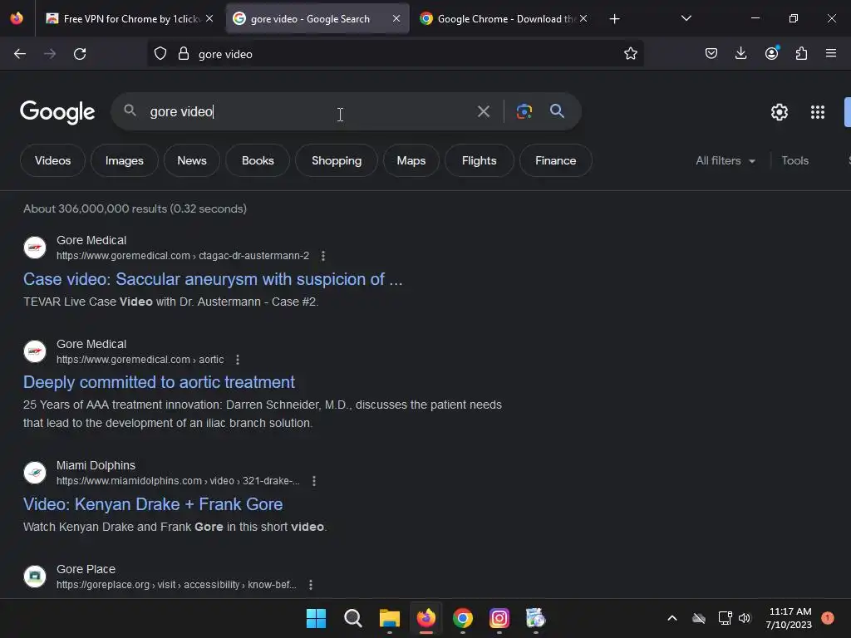Image resolution: width=851 pixels, height=638 pixels.
Task: Go to the Google logo homepage
Action: coord(57,112)
